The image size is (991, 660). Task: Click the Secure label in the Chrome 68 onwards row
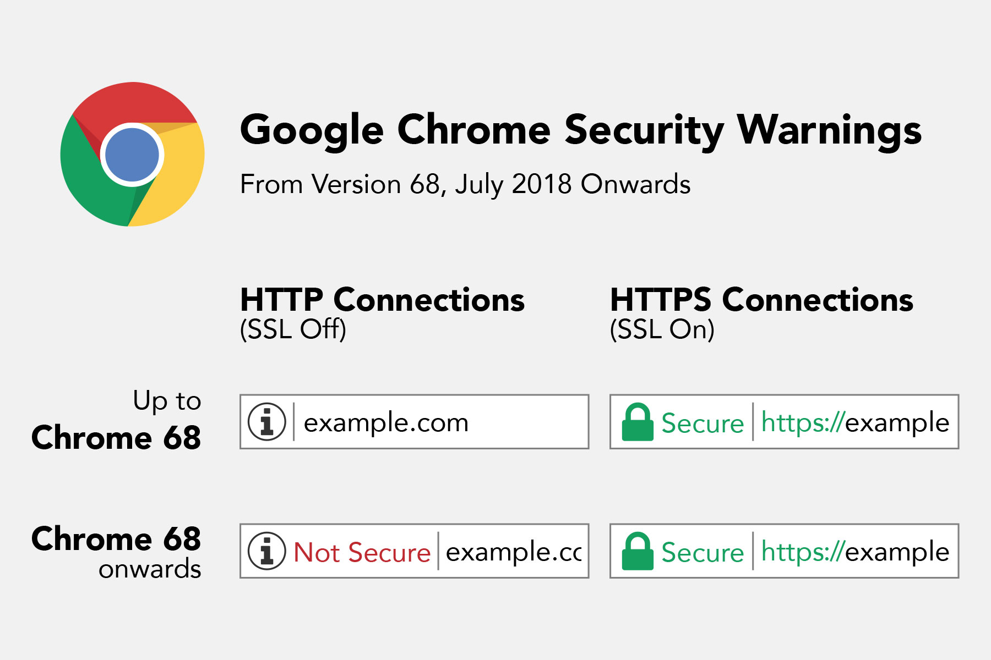tap(703, 552)
